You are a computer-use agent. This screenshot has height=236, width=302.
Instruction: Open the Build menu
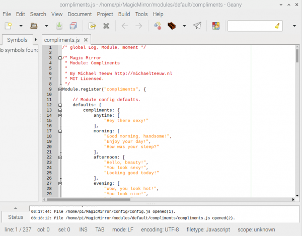coord(124,14)
